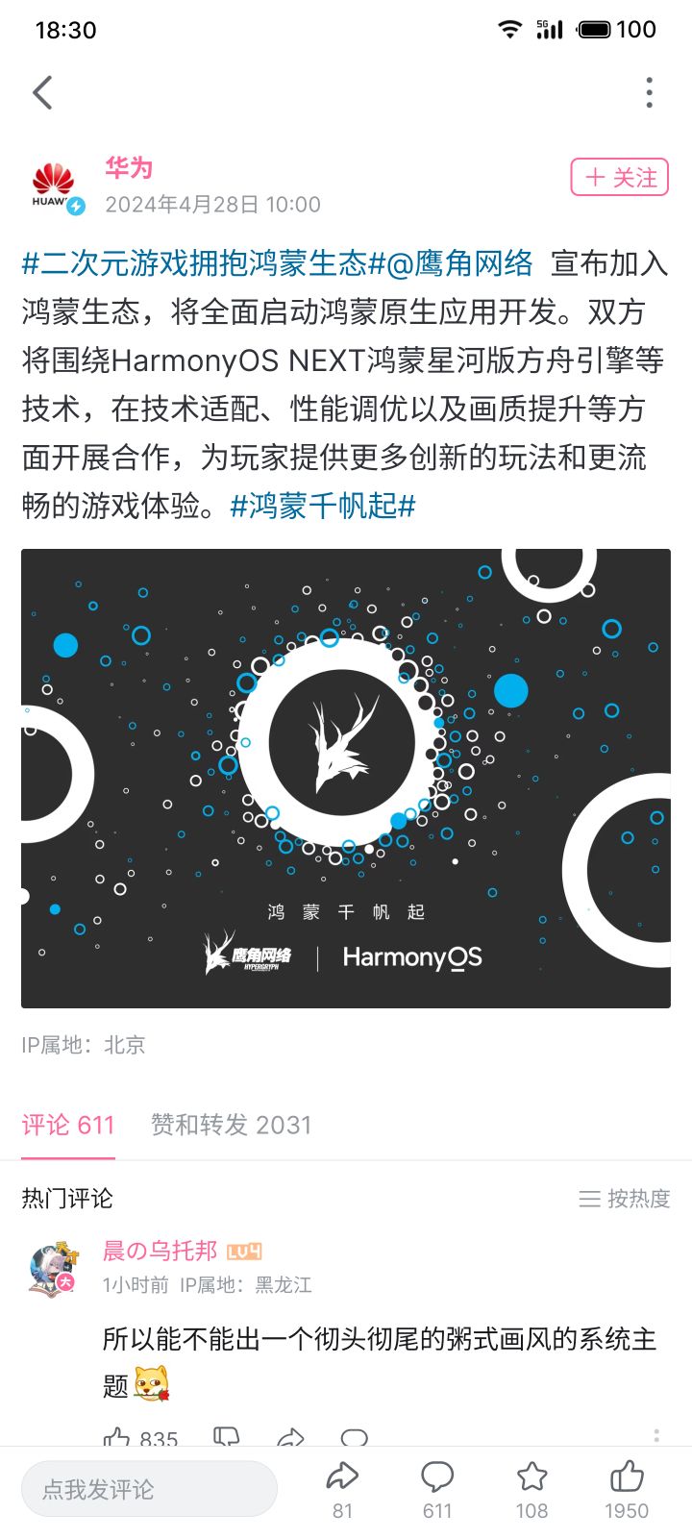
Task: Switch to the 赞和转发 2031 tab
Action: (x=231, y=1125)
